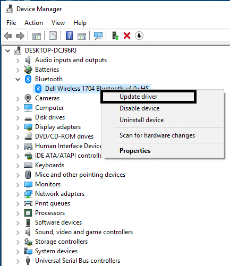
Task: Click the Properties sheet toolbar icon
Action: pyautogui.click(x=53, y=36)
